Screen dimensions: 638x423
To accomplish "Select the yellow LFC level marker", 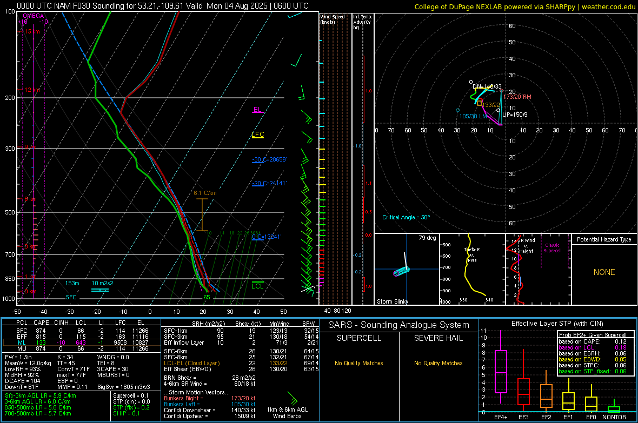I will 257,135.
